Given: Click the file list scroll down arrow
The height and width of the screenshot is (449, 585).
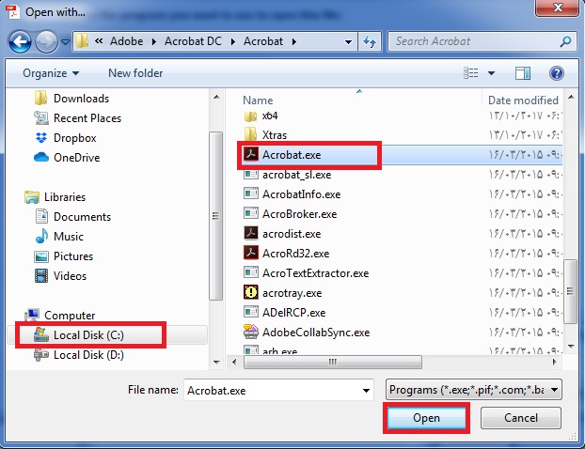Looking at the screenshot, I should (571, 347).
